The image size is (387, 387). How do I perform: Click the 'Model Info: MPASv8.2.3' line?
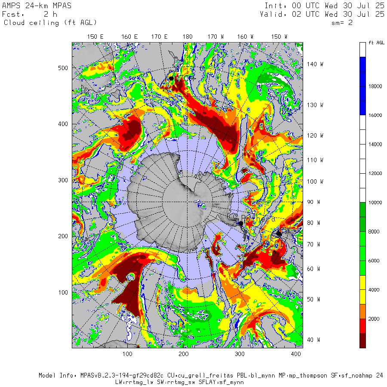211,375
